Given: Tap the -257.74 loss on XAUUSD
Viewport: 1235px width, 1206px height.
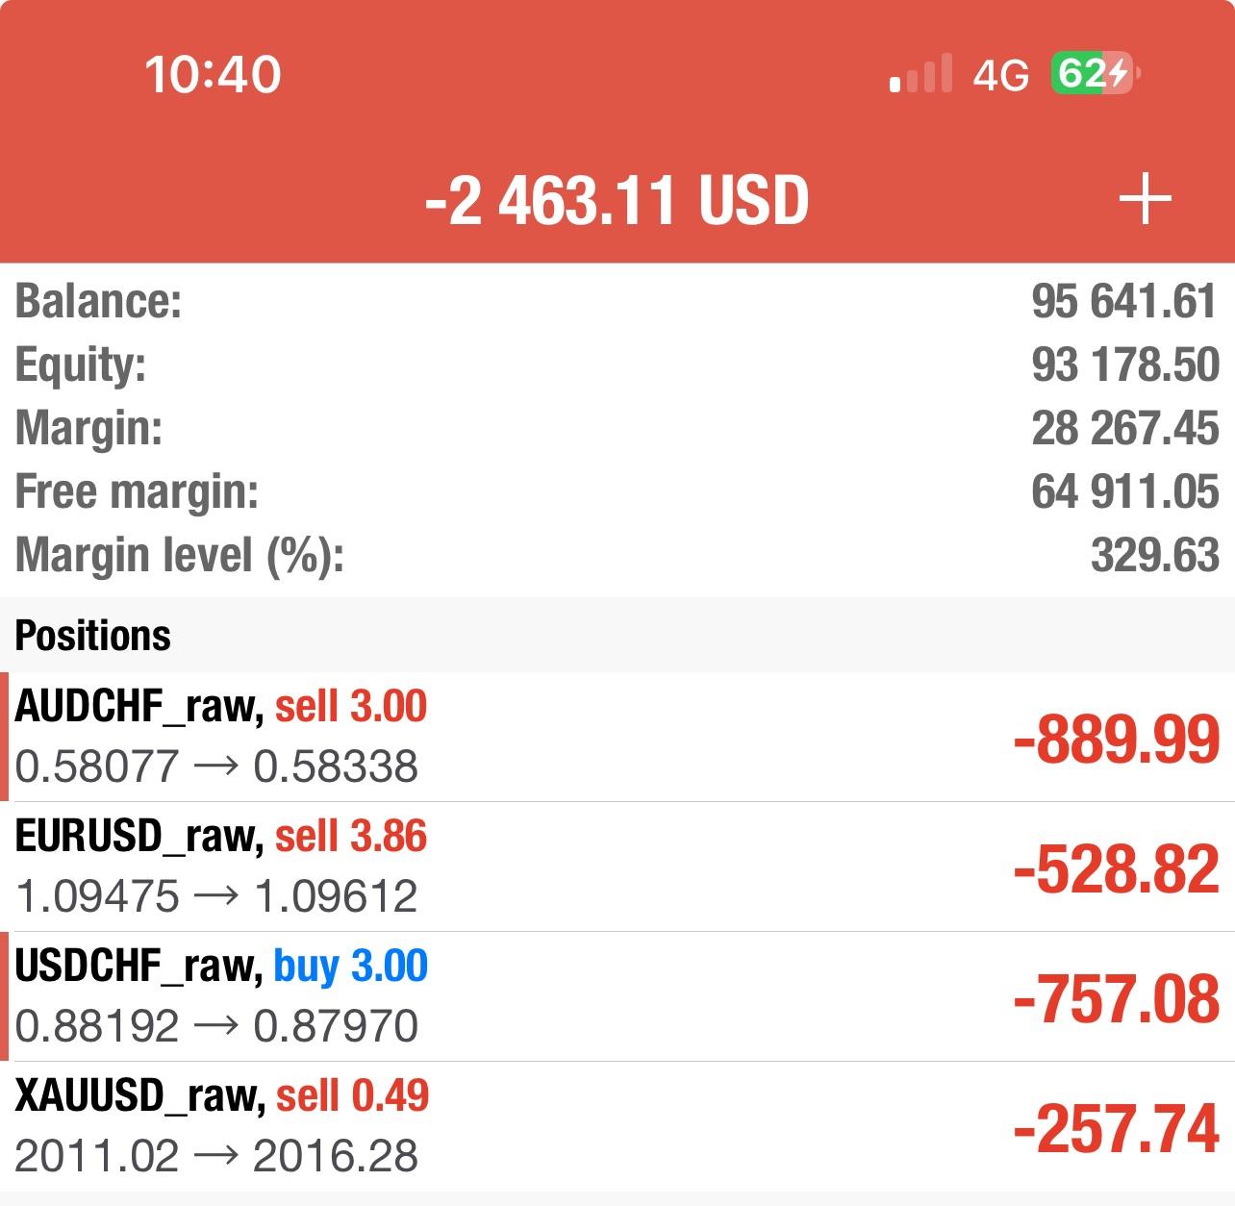Looking at the screenshot, I should pyautogui.click(x=1116, y=1129).
